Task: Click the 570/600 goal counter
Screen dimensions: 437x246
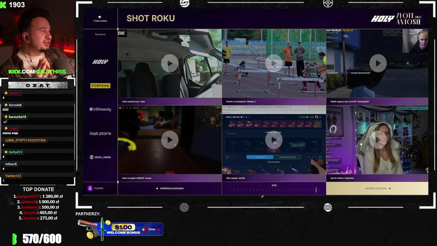Action: [42, 239]
